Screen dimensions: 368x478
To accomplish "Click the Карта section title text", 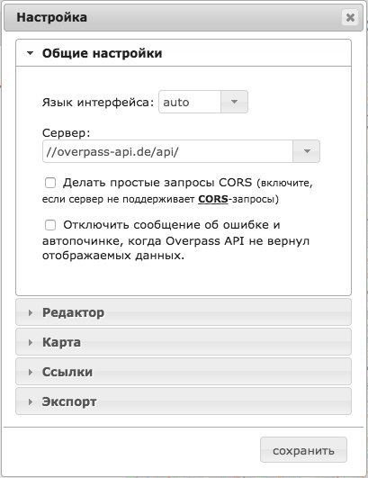I will (61, 342).
